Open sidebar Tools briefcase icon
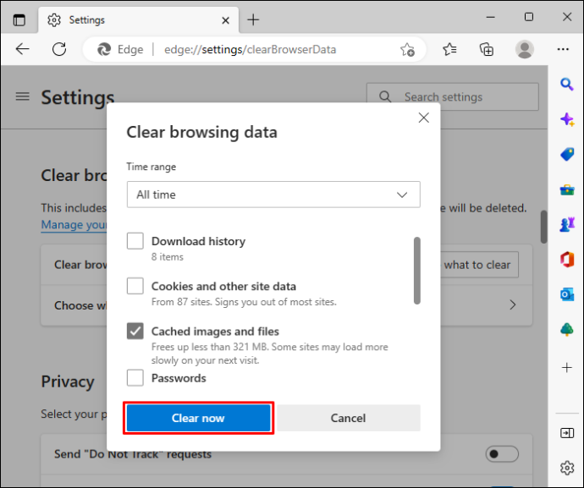This screenshot has width=584, height=488. click(567, 189)
